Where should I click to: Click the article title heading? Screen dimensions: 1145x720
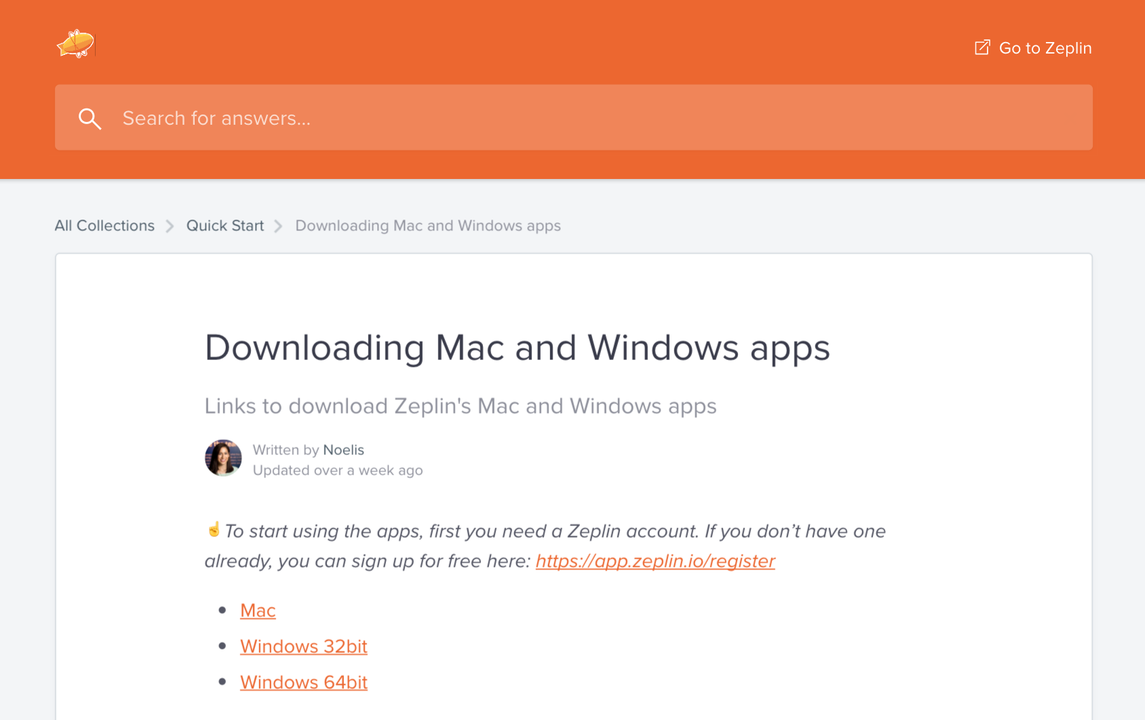tap(517, 348)
